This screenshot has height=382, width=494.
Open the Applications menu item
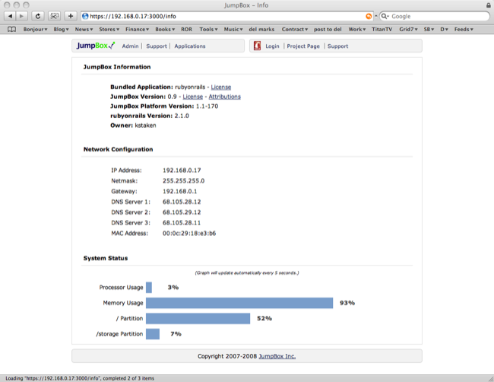click(x=190, y=46)
